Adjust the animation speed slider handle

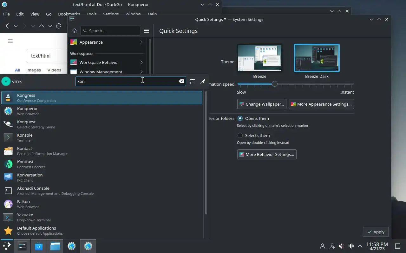click(x=275, y=84)
